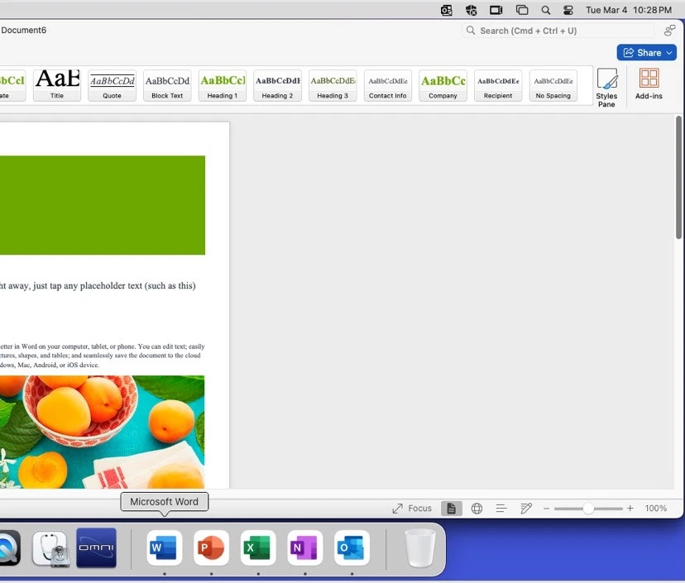Image resolution: width=685 pixels, height=583 pixels.
Task: Apply the Quote style from the gallery
Action: click(x=112, y=85)
